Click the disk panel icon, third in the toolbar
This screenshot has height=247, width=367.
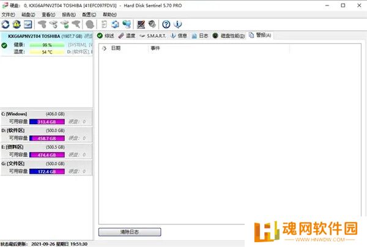click(28, 24)
